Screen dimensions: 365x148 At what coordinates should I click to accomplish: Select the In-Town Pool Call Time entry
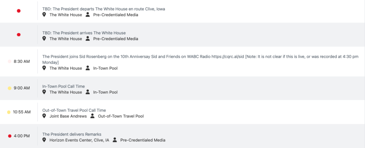63,86
